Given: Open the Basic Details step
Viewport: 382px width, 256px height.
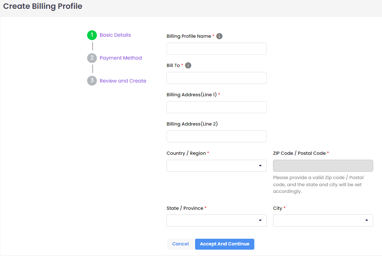Looking at the screenshot, I should pyautogui.click(x=115, y=35).
